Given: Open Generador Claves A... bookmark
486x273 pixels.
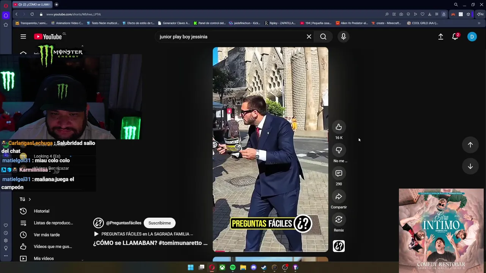Looking at the screenshot, I should point(174,23).
